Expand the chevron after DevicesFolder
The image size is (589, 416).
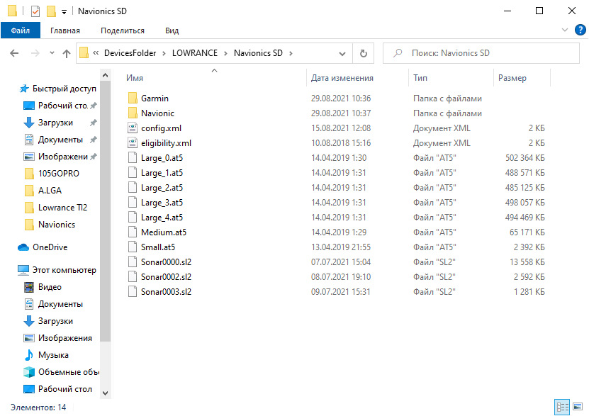point(164,53)
